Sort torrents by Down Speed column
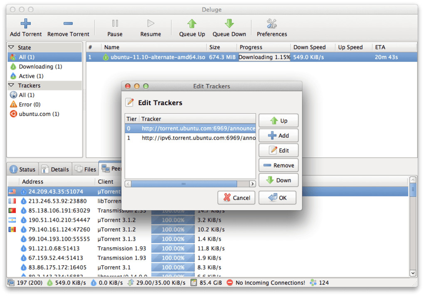Image resolution: width=424 pixels, height=296 pixels. coord(313,47)
